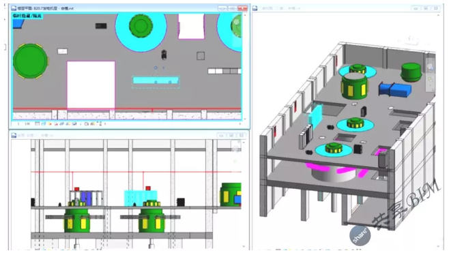This screenshot has width=449, height=253.
Task: Select right green turbine in section view
Action: (x=151, y=220)
